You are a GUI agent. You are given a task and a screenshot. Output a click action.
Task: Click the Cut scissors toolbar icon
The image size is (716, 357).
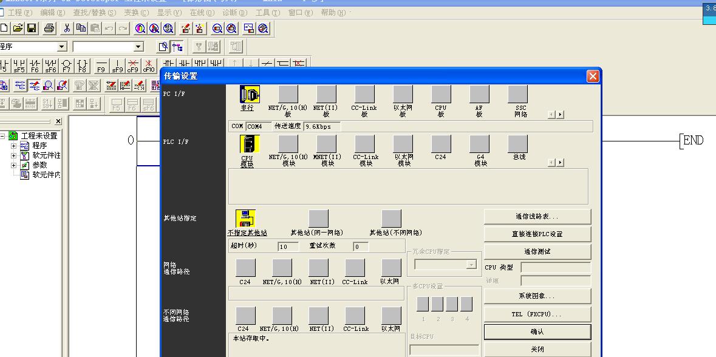pos(67,28)
